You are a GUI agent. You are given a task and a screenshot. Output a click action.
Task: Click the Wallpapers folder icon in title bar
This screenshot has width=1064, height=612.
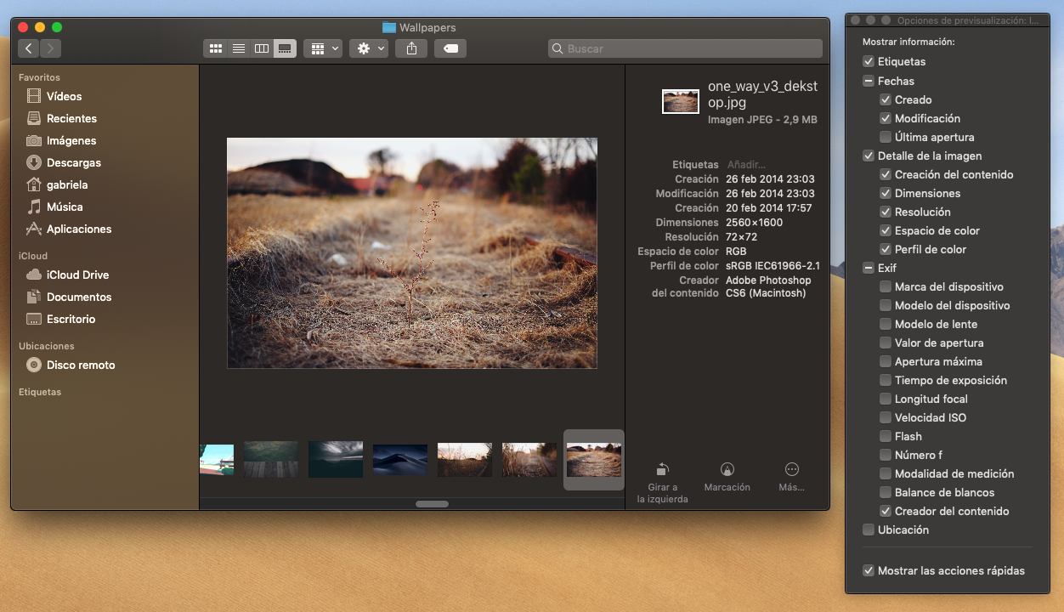389,27
